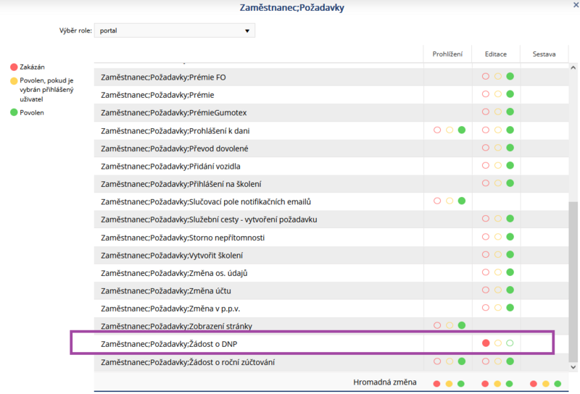580x394 pixels.
Task: Set Prohlášení k dani Prohlížení to red
Action: (437, 130)
